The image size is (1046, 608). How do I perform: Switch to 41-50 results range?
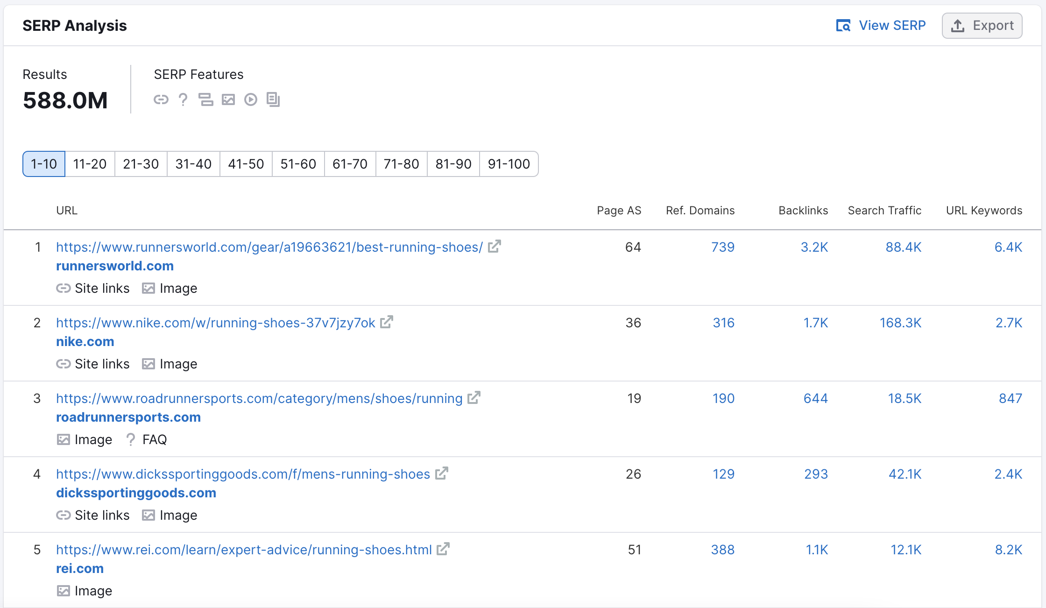246,164
